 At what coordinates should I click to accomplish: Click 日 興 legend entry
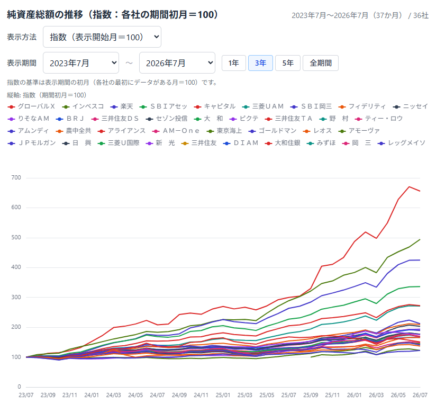click(x=77, y=143)
